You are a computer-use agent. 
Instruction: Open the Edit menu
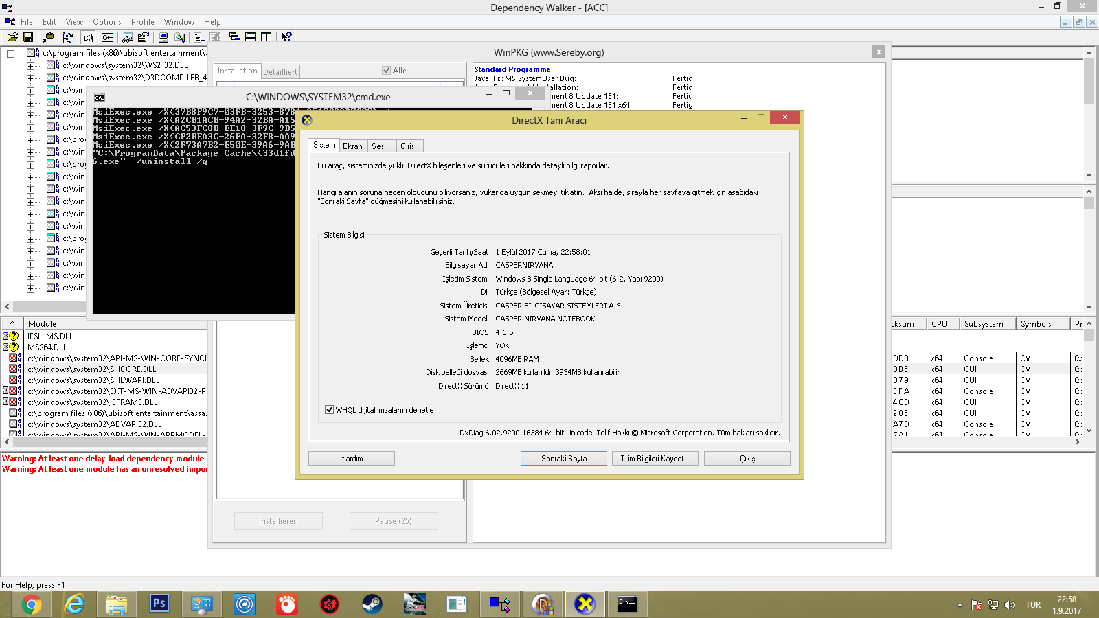coord(49,22)
